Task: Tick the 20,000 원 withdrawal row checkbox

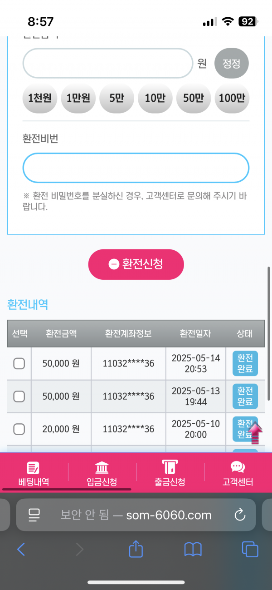Action: [19, 429]
